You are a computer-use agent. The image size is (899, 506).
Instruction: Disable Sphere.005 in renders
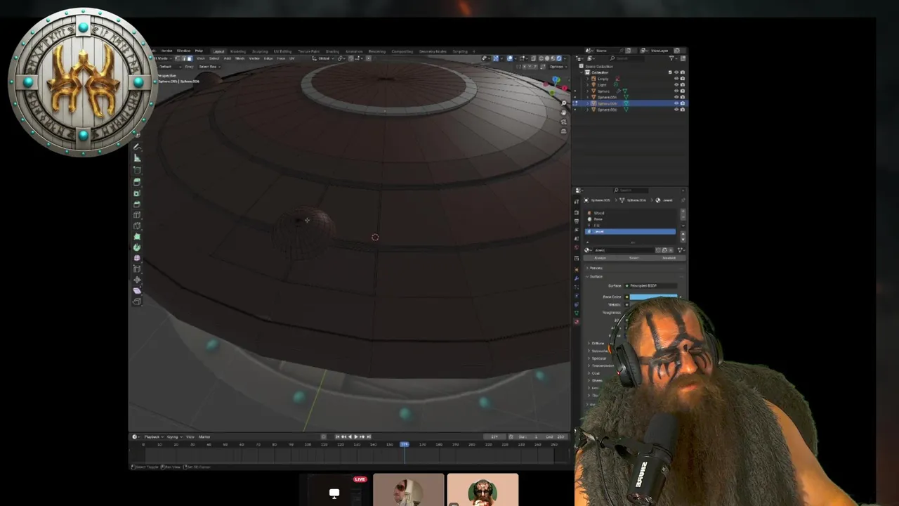pyautogui.click(x=683, y=103)
